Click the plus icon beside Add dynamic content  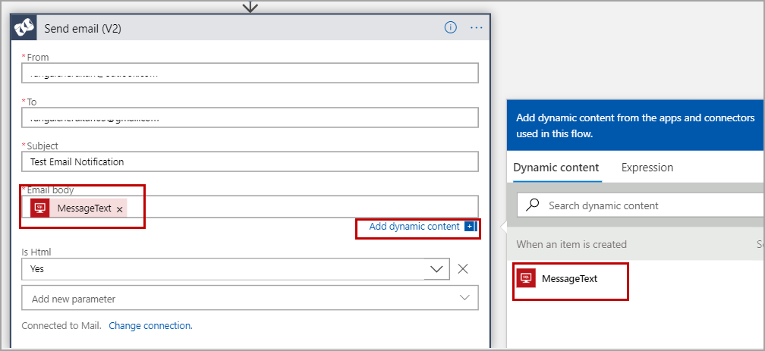[470, 227]
